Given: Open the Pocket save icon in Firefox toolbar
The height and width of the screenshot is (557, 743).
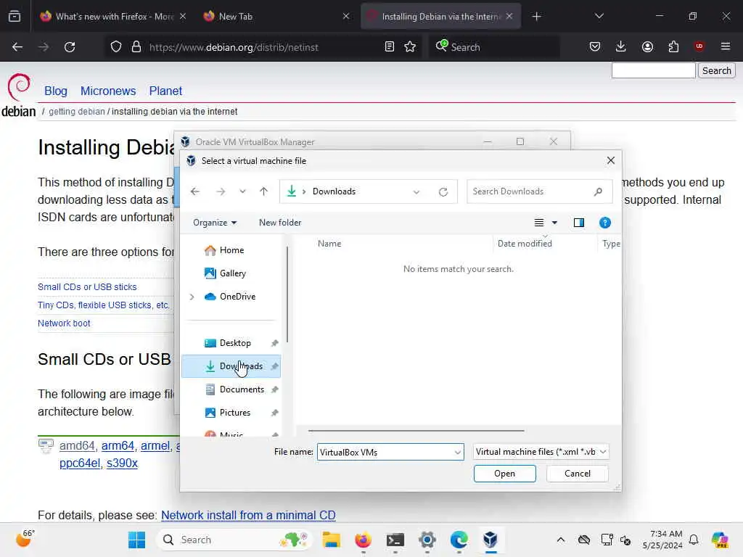Looking at the screenshot, I should (595, 47).
